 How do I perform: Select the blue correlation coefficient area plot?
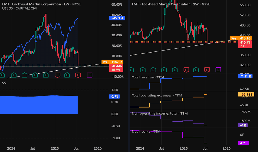pos(39,105)
